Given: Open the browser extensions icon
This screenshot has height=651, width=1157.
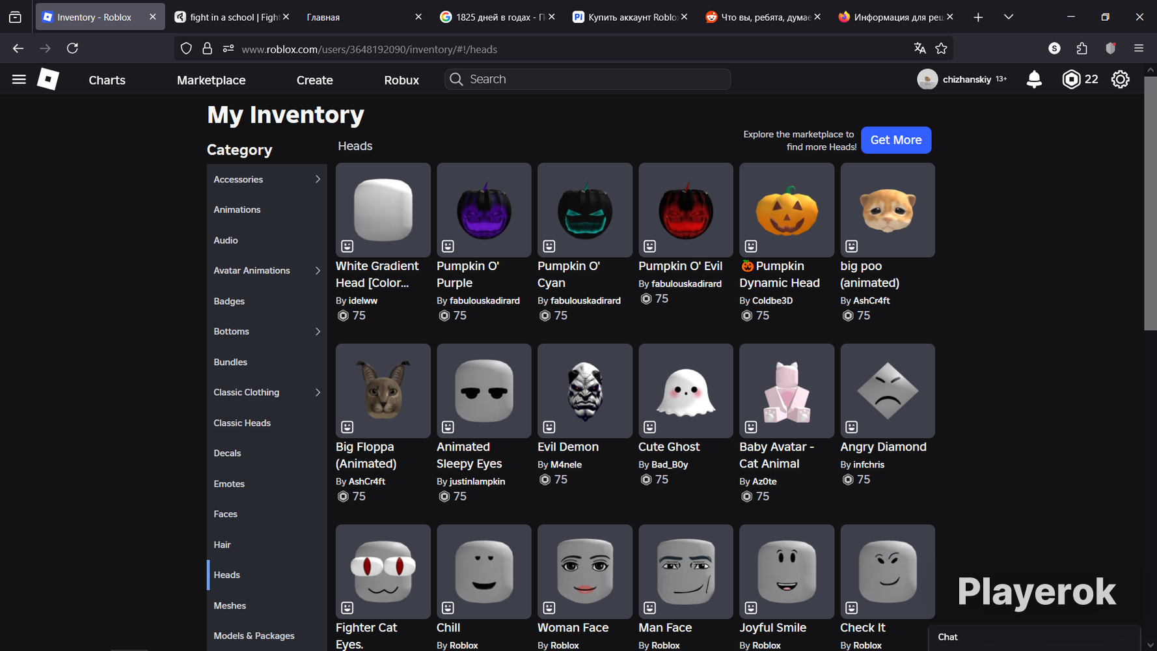Looking at the screenshot, I should pyautogui.click(x=1082, y=48).
